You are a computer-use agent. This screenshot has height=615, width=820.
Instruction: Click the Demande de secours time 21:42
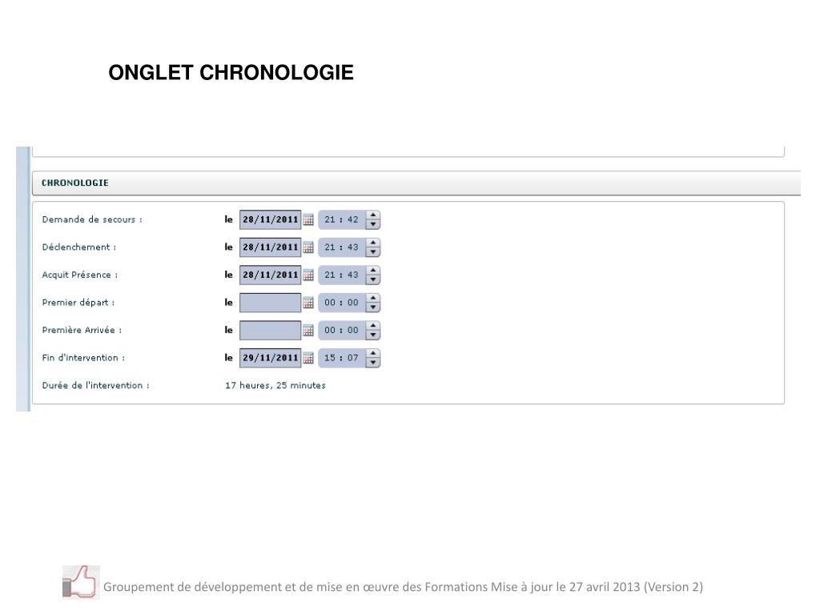click(341, 220)
